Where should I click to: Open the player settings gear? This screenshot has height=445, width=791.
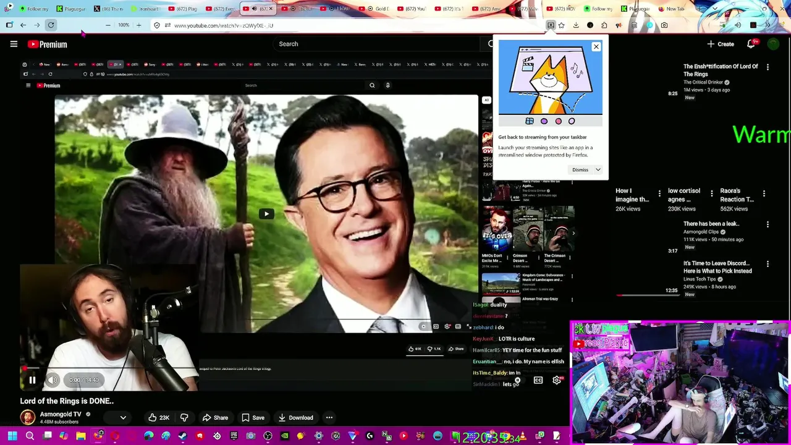[x=557, y=380]
